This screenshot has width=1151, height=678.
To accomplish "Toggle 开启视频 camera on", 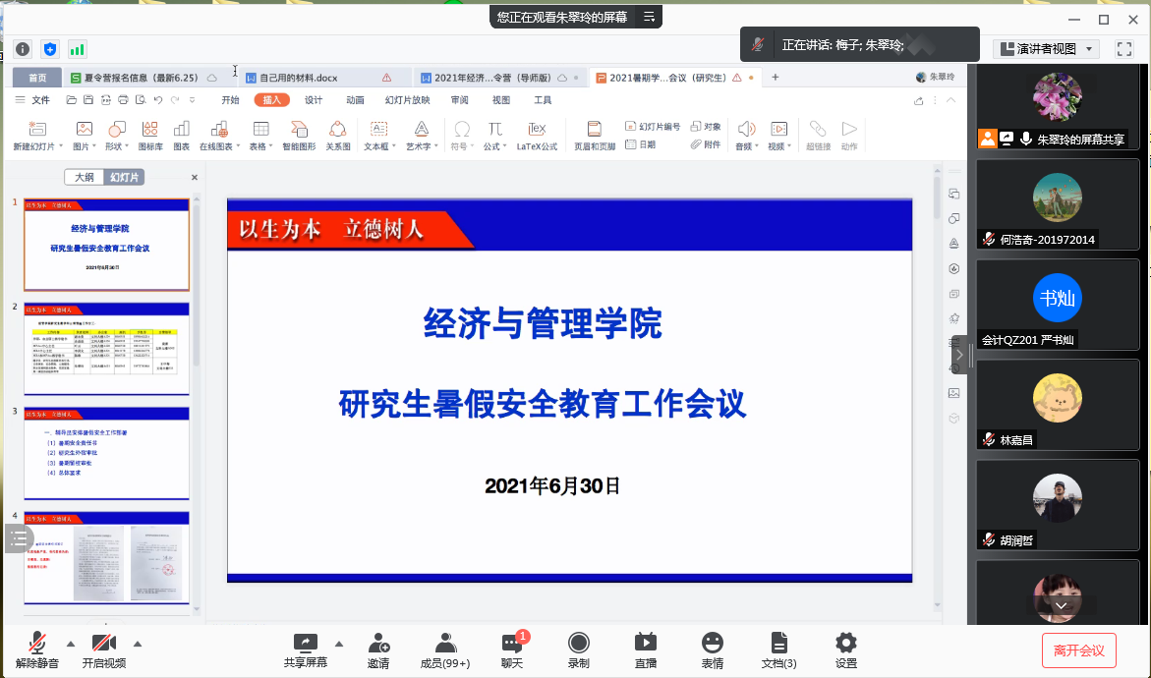I will [x=103, y=644].
